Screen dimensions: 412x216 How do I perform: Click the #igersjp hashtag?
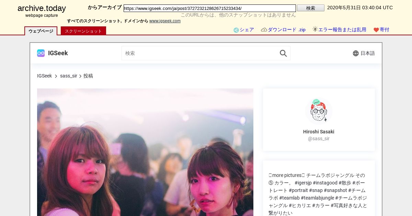coord(303,183)
